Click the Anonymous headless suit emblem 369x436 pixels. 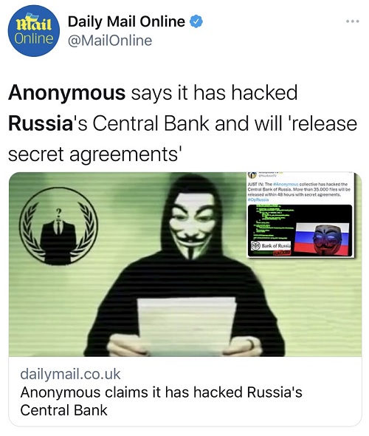point(58,226)
